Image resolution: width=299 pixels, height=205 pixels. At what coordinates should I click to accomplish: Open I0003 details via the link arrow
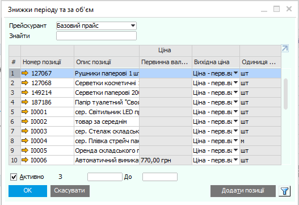[x=25, y=131]
